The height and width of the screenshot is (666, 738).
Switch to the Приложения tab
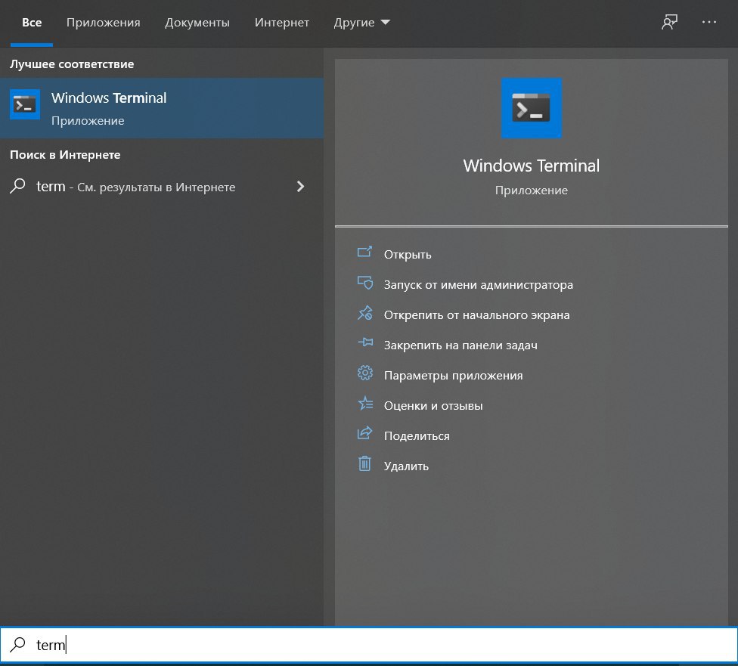pyautogui.click(x=103, y=23)
